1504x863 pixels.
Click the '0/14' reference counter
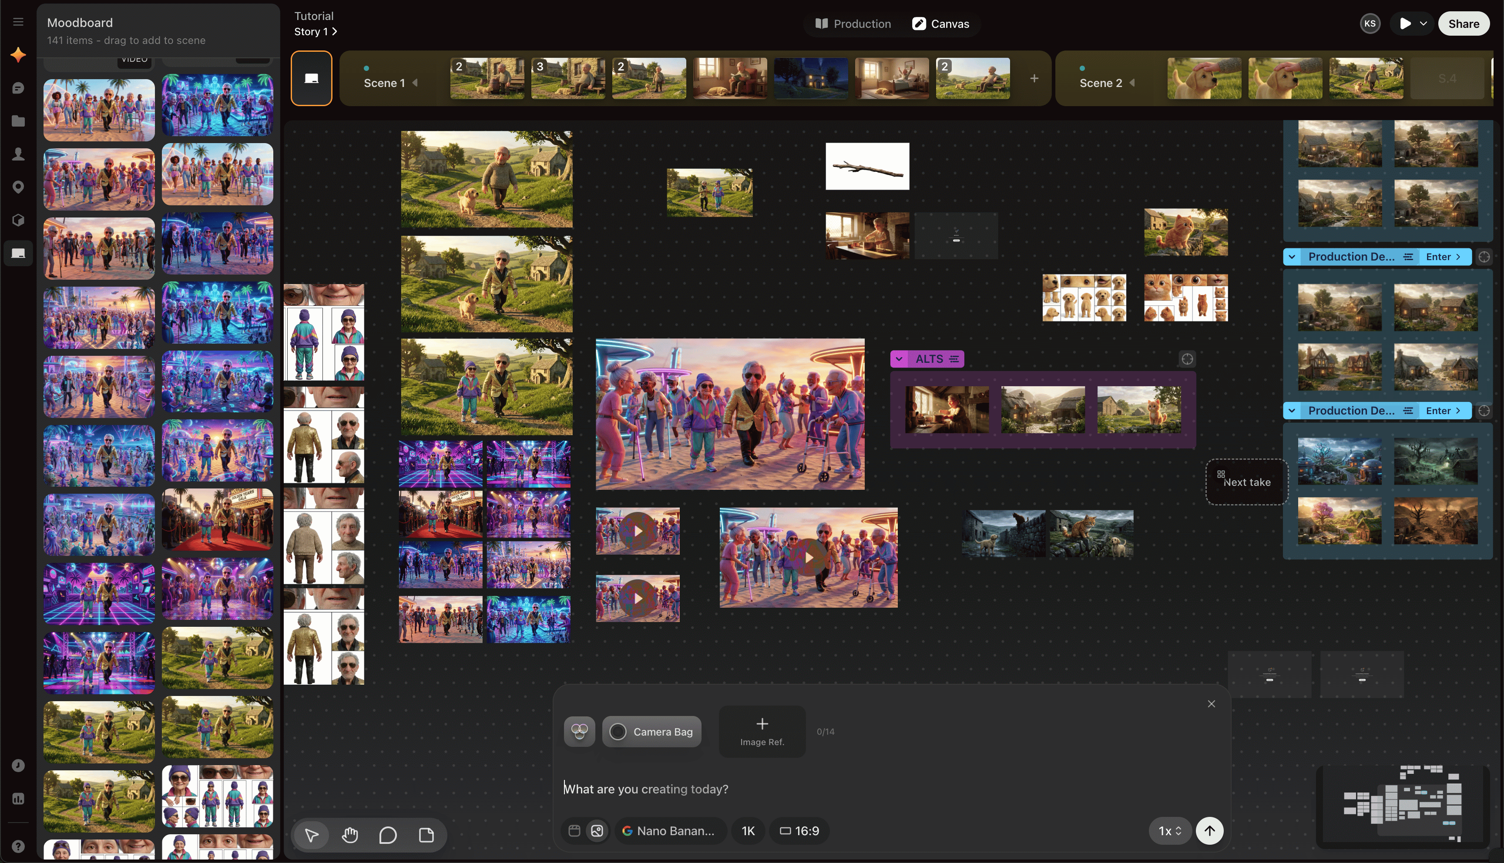pos(825,731)
